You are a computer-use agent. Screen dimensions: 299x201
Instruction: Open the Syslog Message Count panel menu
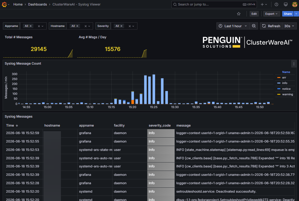click(294, 64)
